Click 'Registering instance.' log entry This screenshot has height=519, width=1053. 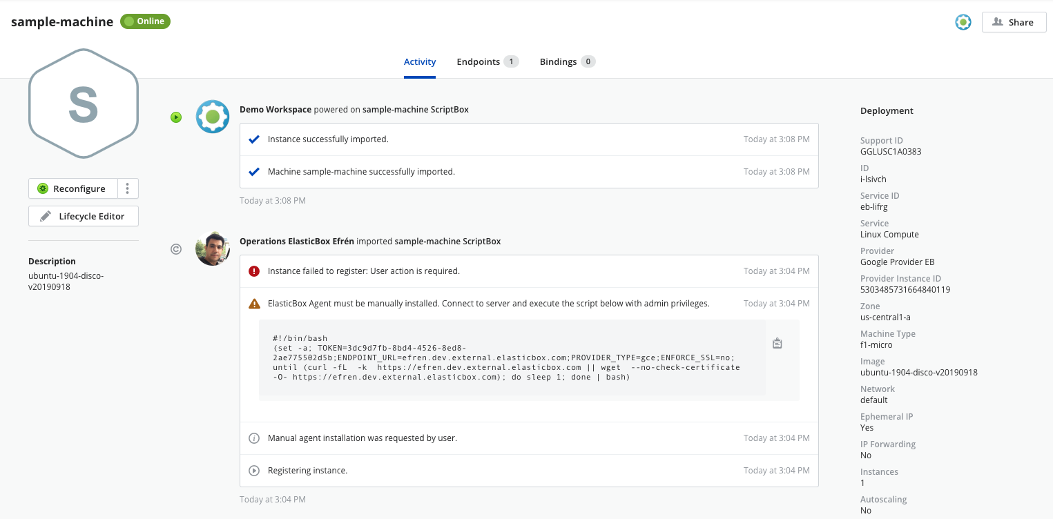[x=307, y=471]
